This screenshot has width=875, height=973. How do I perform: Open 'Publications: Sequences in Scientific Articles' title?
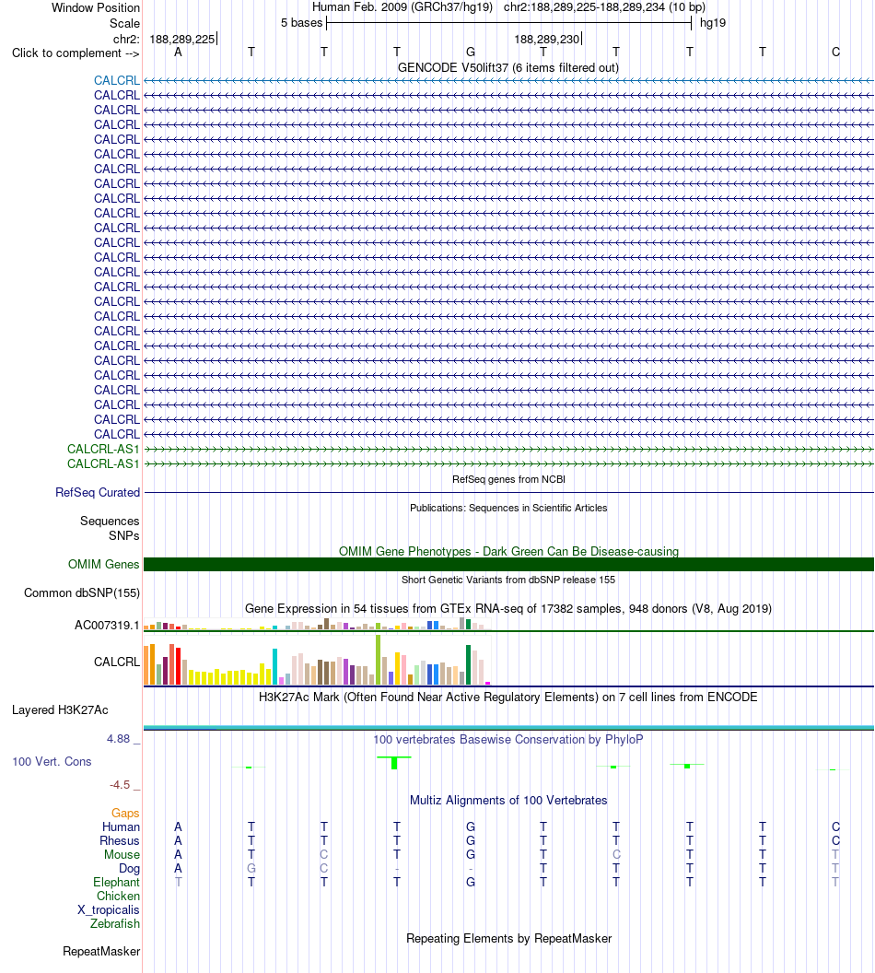(508, 509)
